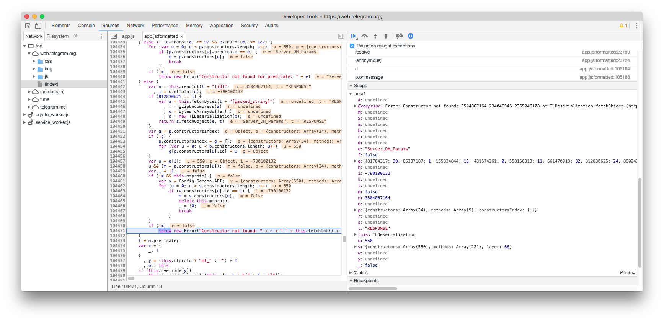Expand the Exception error object

(355, 106)
